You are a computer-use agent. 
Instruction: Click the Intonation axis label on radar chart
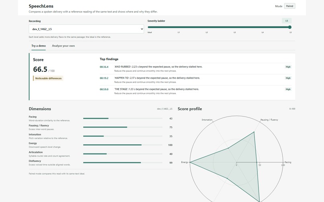[207, 120]
